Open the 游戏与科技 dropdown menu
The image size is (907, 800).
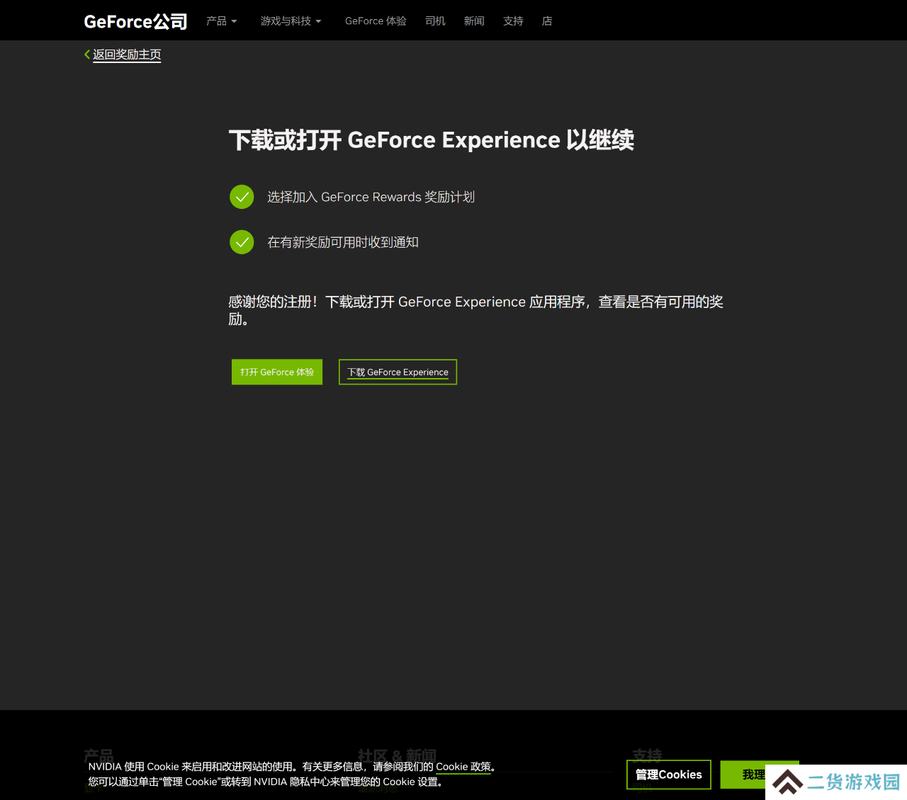click(291, 21)
